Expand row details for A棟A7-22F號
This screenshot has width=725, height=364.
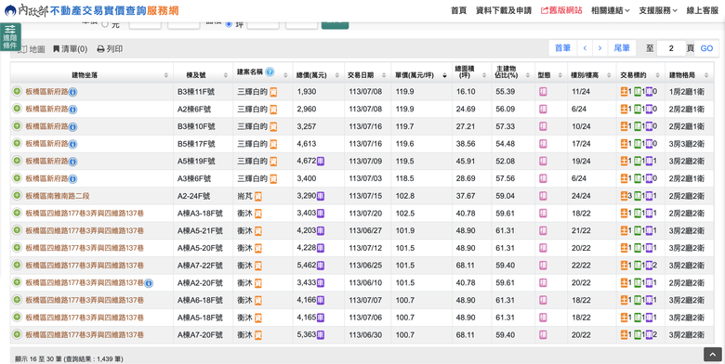tap(17, 266)
